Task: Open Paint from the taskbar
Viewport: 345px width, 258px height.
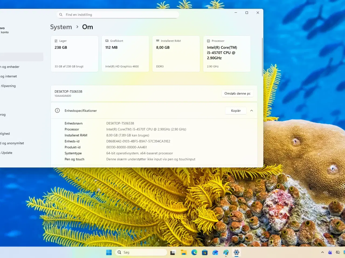Action: 226,252
